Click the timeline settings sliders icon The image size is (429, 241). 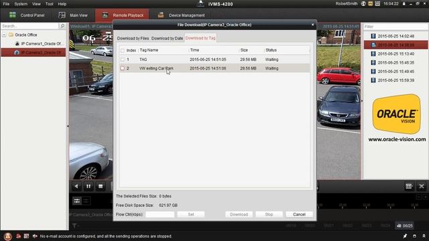click(77, 201)
